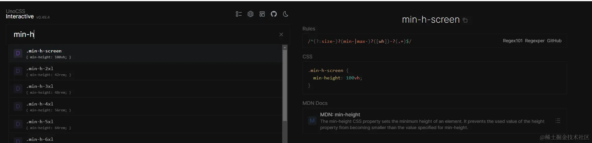Select the .min-h-3xl result
This screenshot has width=592, height=143.
pyautogui.click(x=145, y=89)
